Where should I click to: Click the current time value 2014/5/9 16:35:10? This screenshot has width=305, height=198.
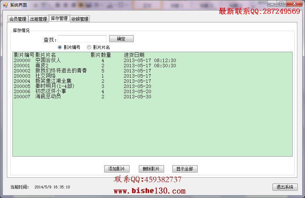(52, 187)
